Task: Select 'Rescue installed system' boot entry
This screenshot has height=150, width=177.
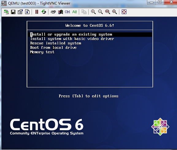Action: coord(56,43)
